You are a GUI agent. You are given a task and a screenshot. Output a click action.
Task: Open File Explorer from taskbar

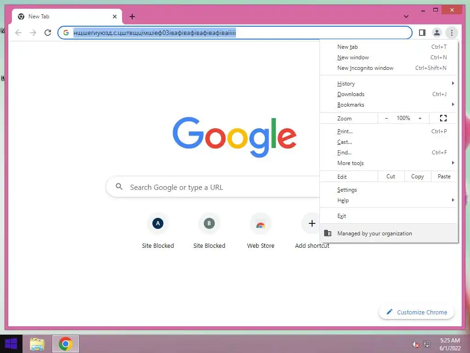click(x=37, y=344)
